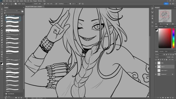This screenshot has width=176, height=99.
Task: Open the brush settings panel toggle icon
Action: 16,4
